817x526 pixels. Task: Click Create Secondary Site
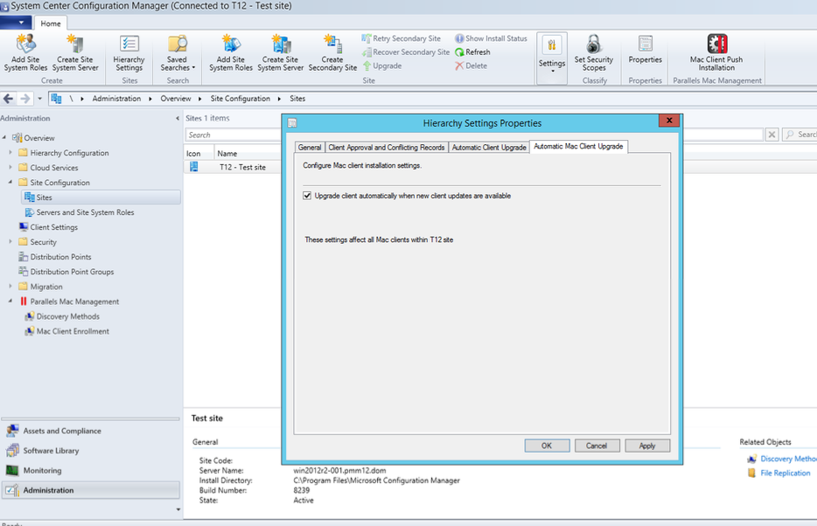pyautogui.click(x=332, y=52)
